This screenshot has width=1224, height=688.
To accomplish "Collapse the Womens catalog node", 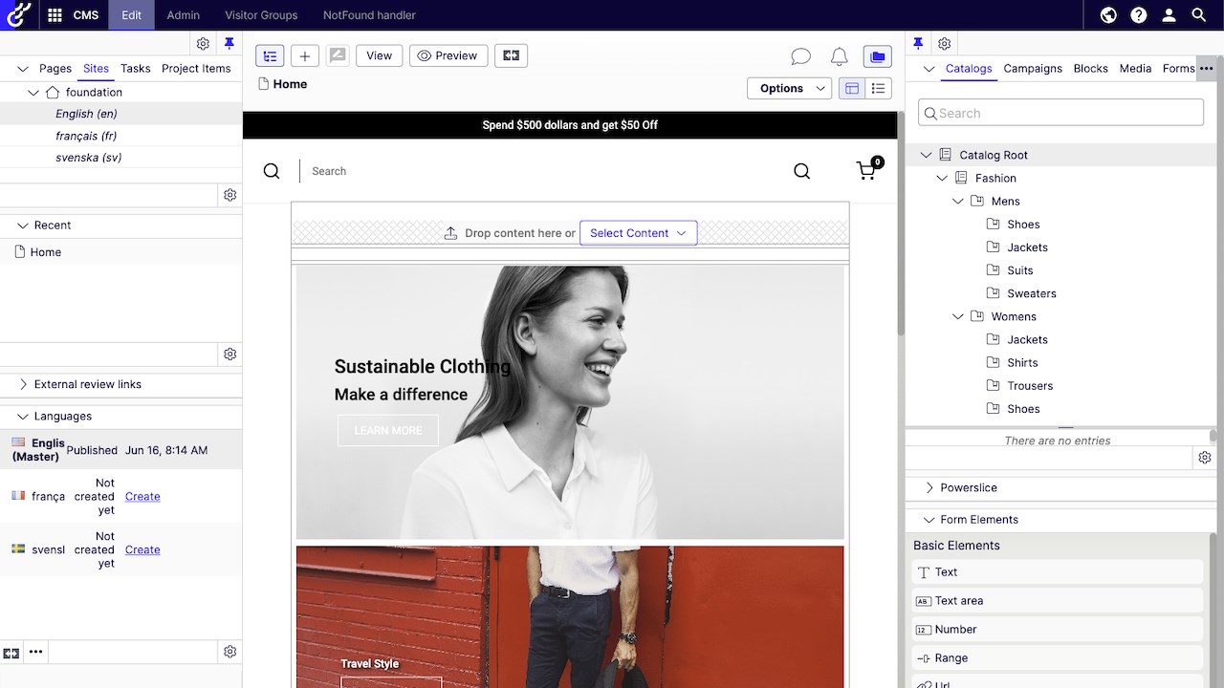I will click(958, 316).
